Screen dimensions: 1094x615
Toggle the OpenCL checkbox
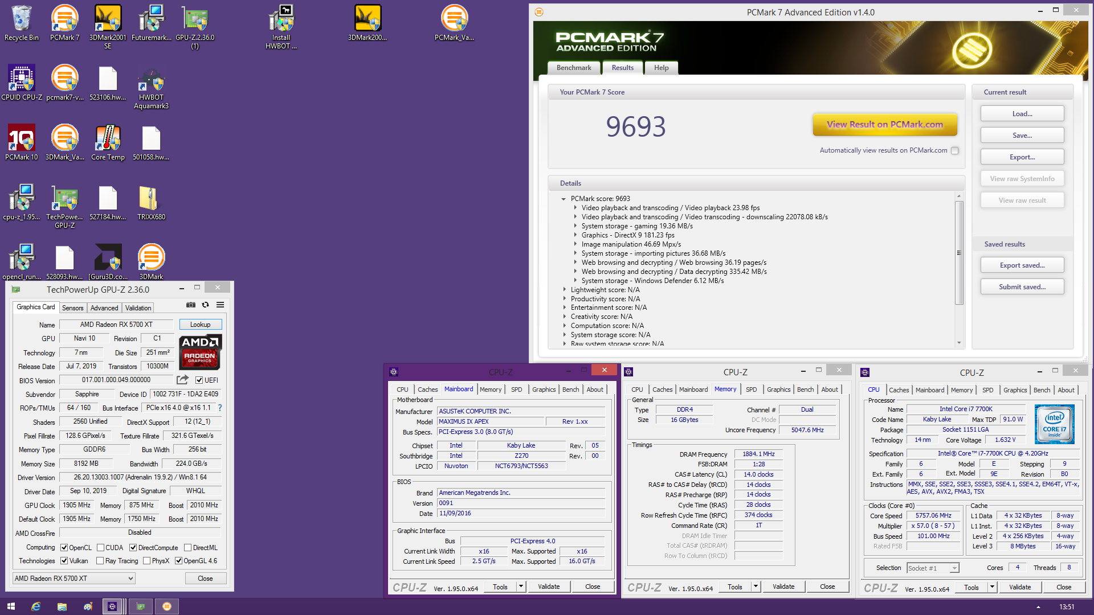coord(64,548)
